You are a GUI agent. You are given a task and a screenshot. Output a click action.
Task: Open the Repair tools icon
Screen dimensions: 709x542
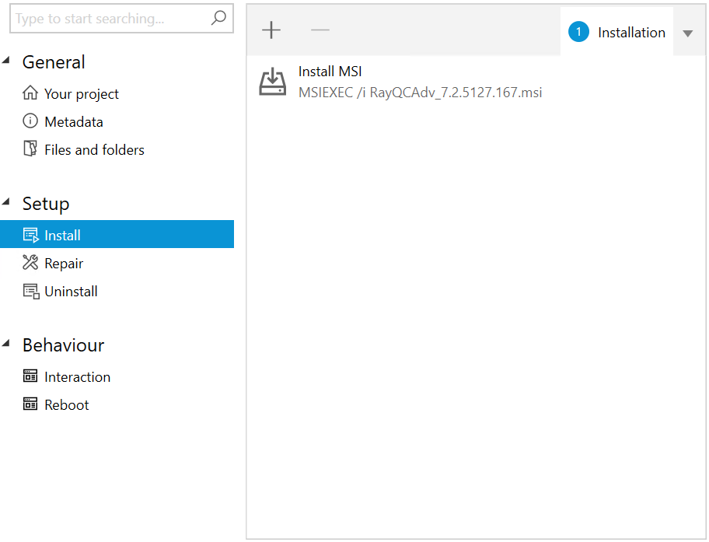[x=30, y=263]
